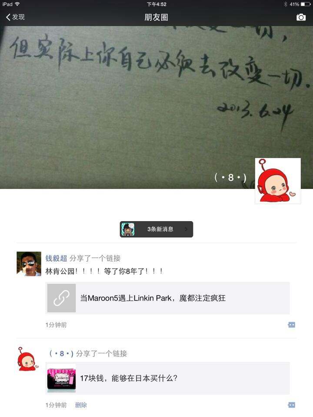Open the red cartoon profile avatar on cover
This screenshot has width=313, height=417.
(x=278, y=181)
